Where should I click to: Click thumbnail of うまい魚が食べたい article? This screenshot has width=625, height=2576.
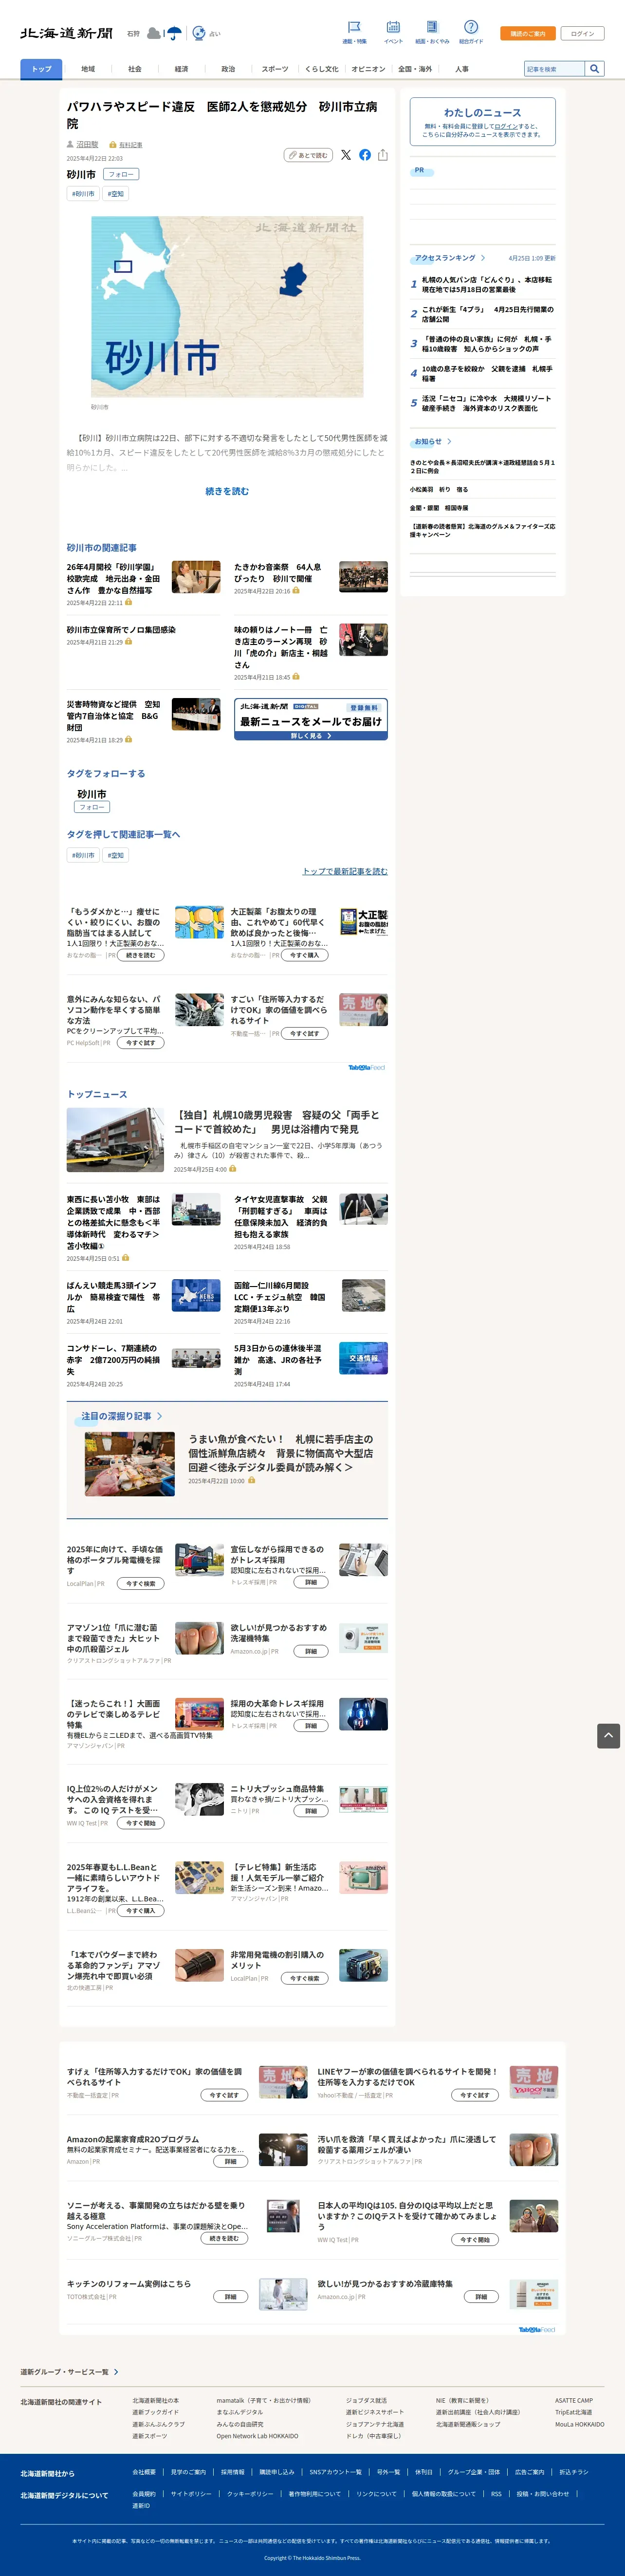point(130,1463)
